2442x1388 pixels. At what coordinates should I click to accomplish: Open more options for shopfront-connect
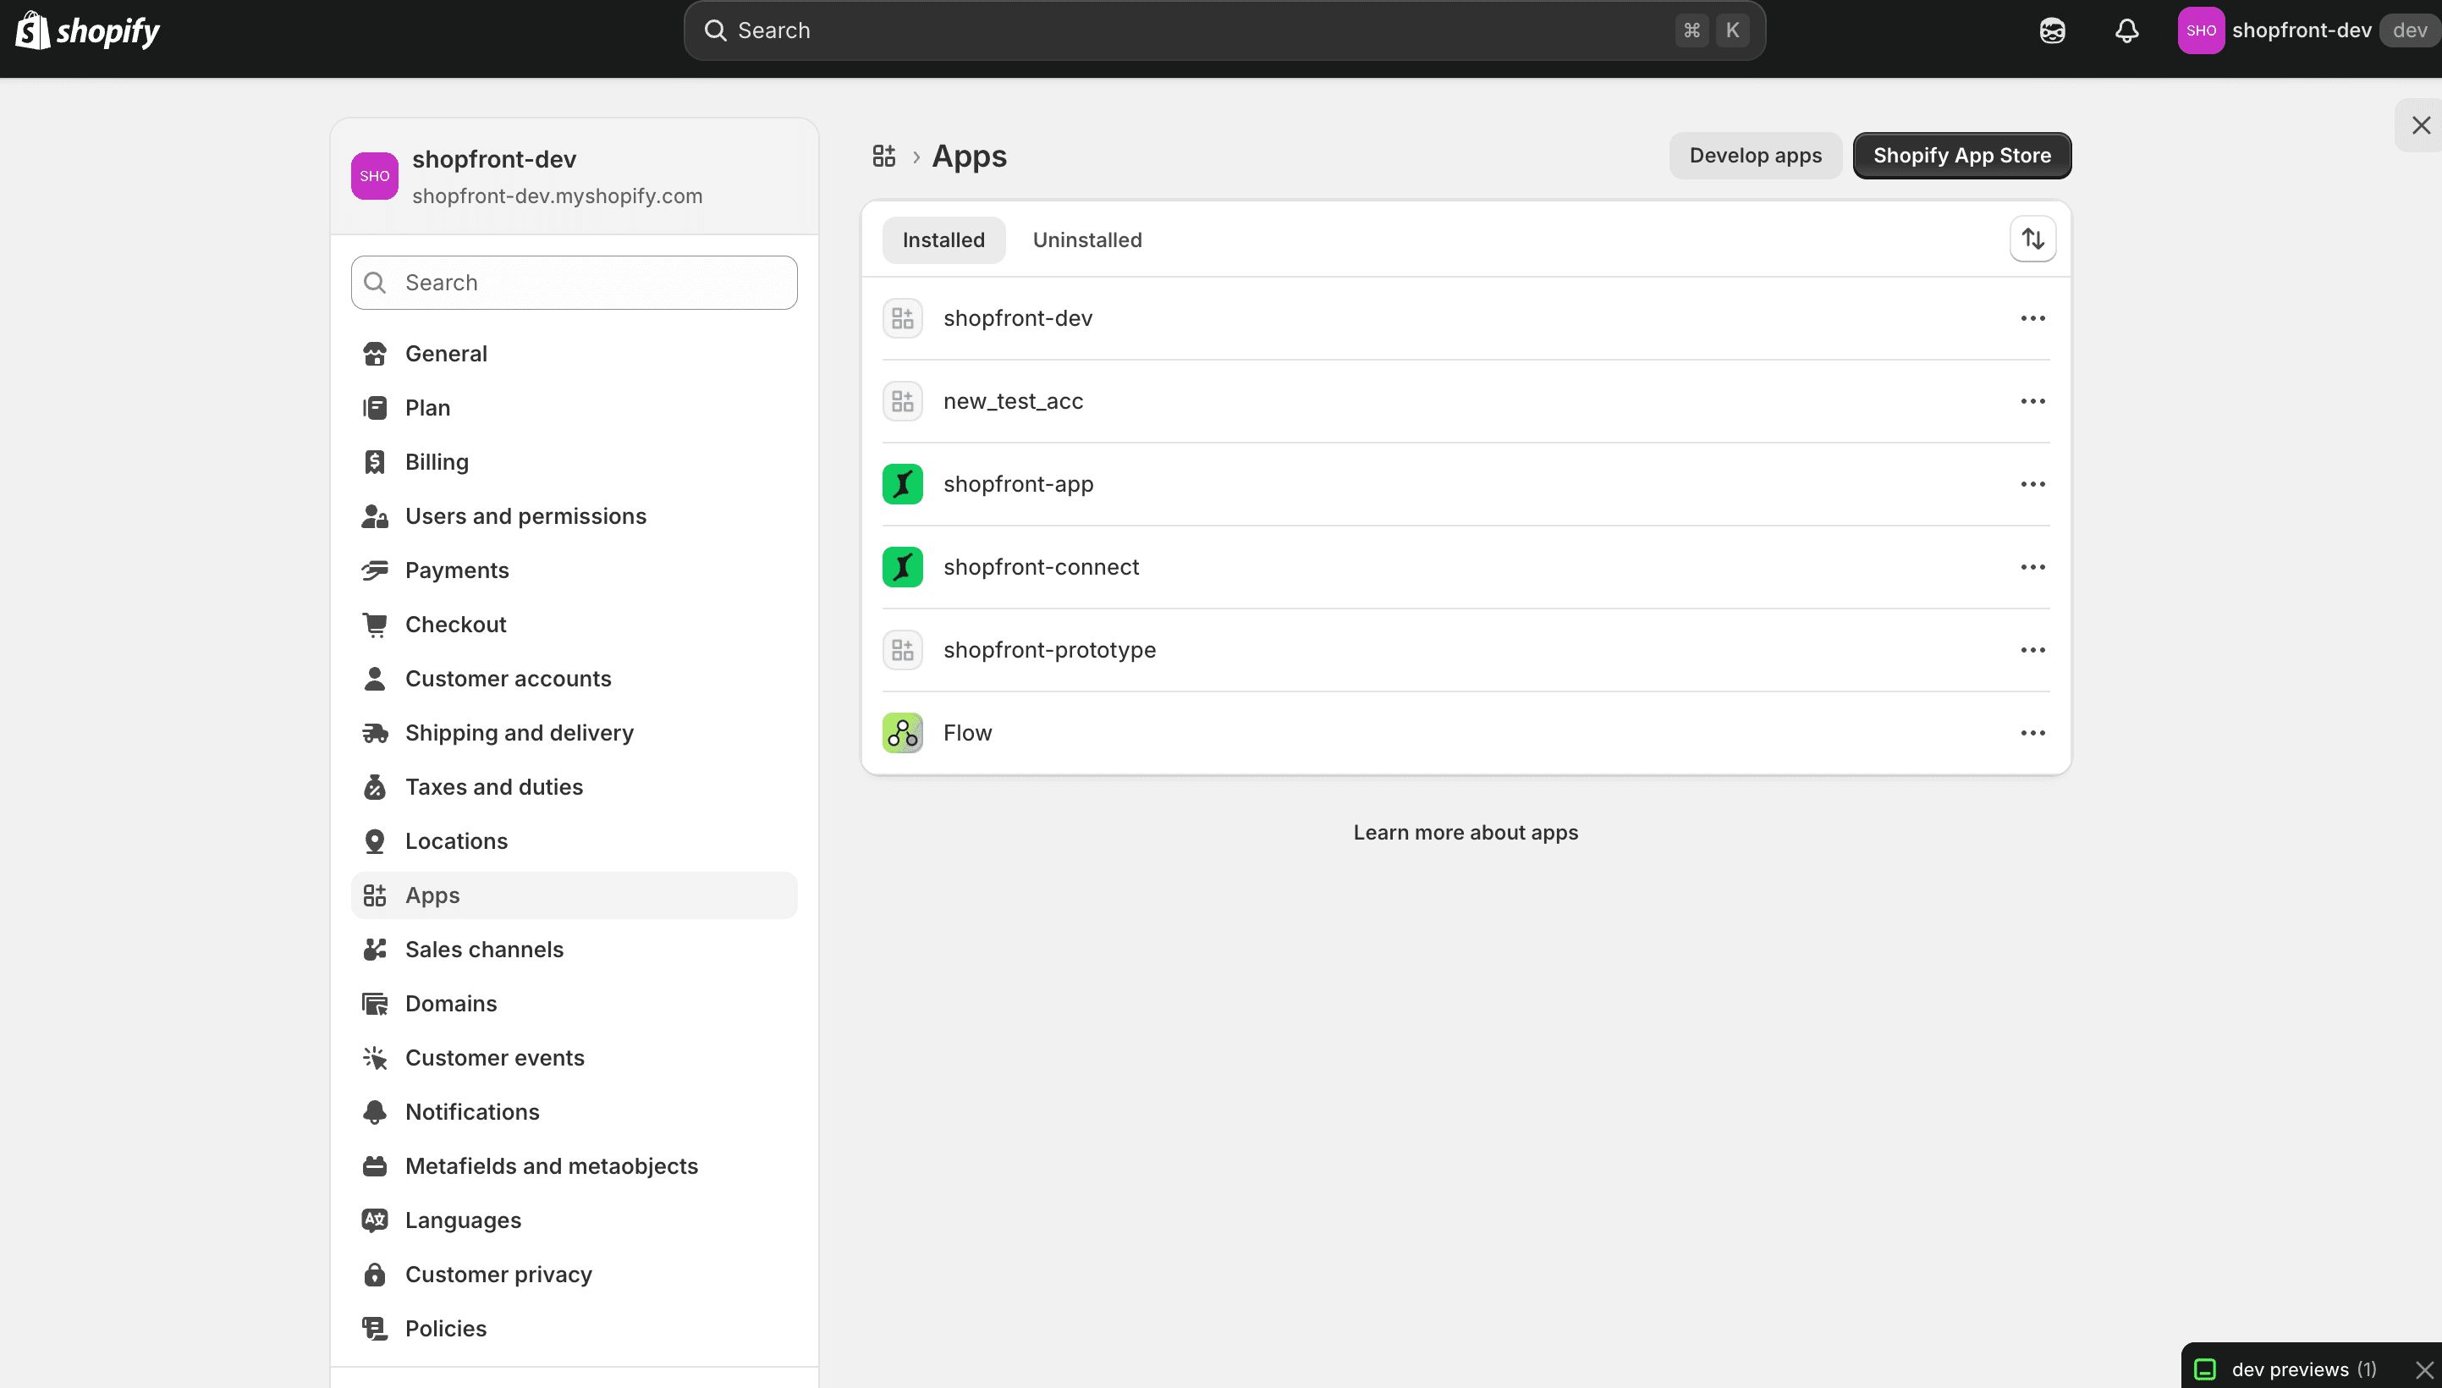2032,567
